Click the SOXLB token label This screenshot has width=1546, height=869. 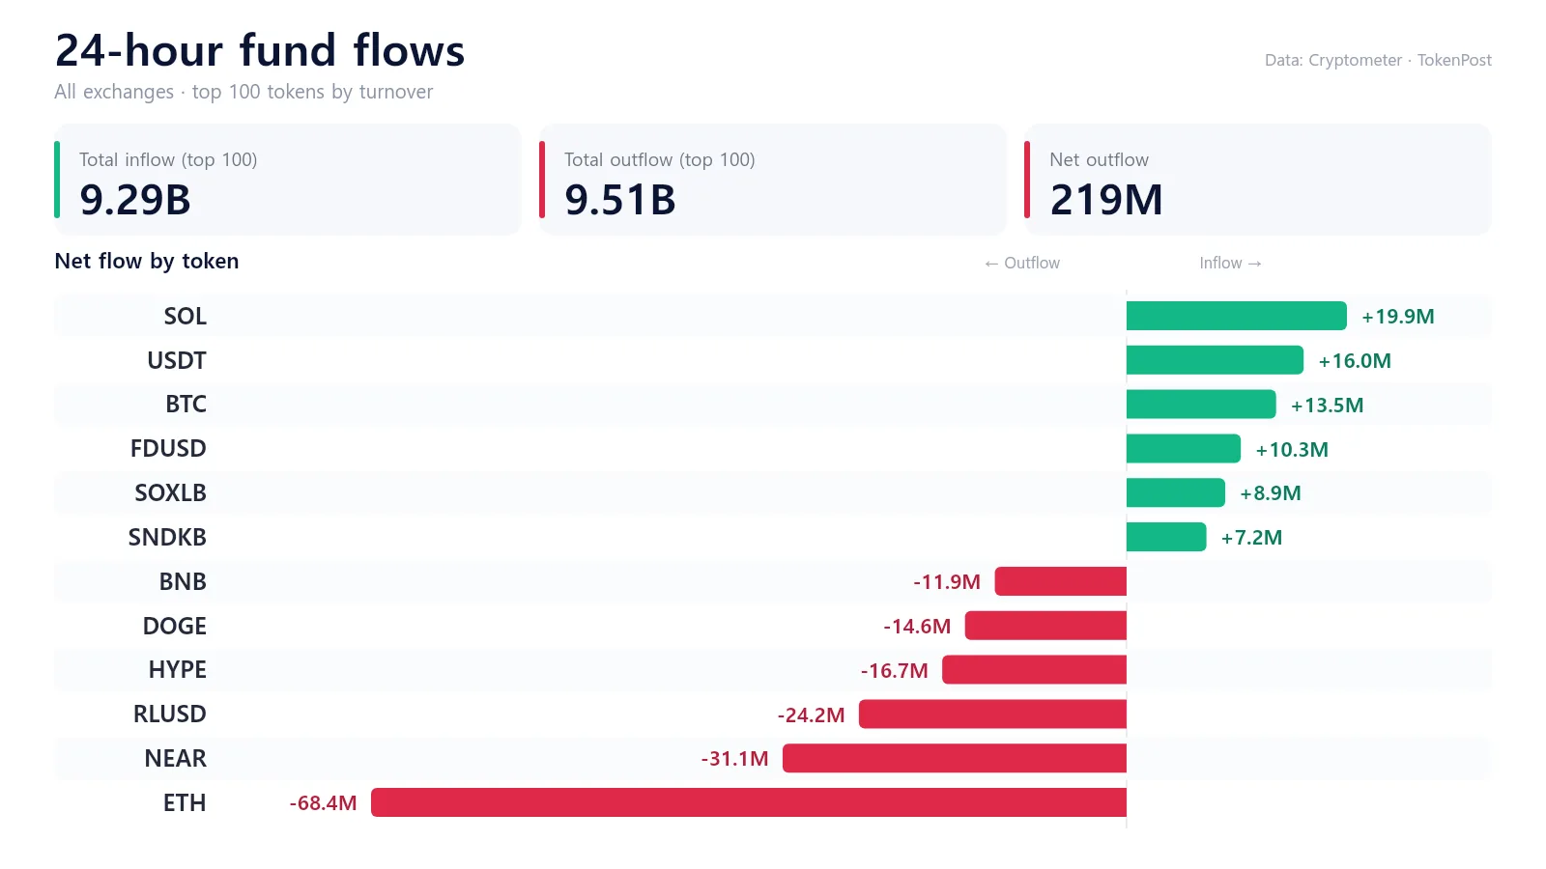(171, 492)
